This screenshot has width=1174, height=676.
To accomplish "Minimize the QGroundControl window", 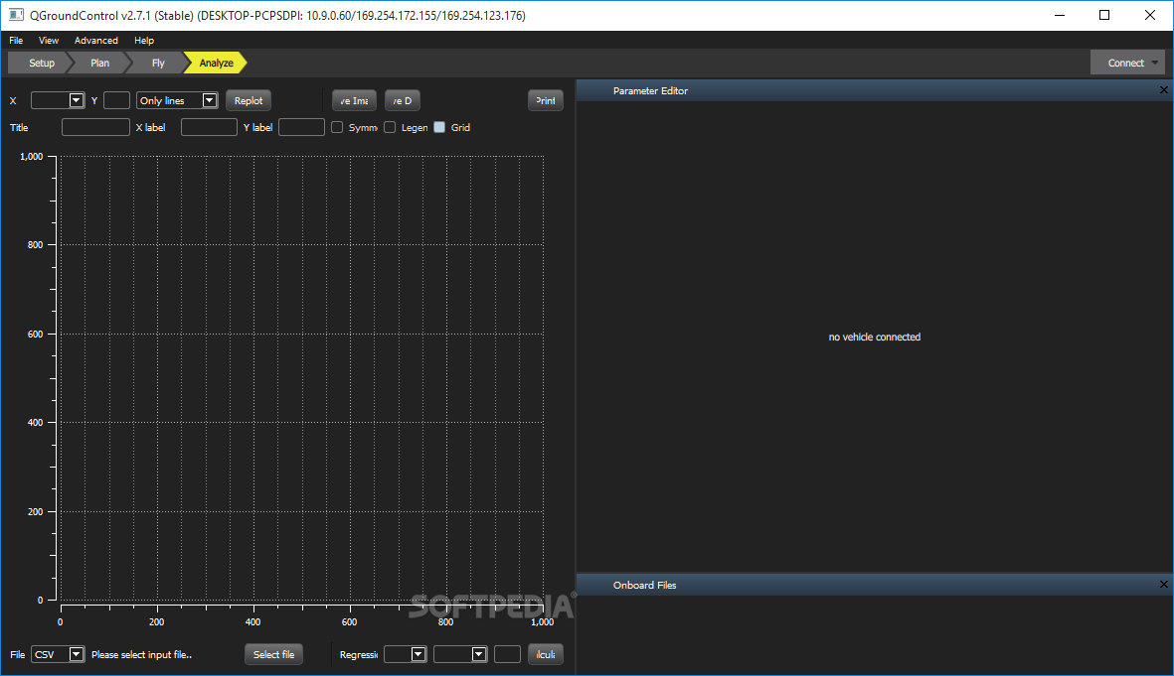I will pos(1060,15).
